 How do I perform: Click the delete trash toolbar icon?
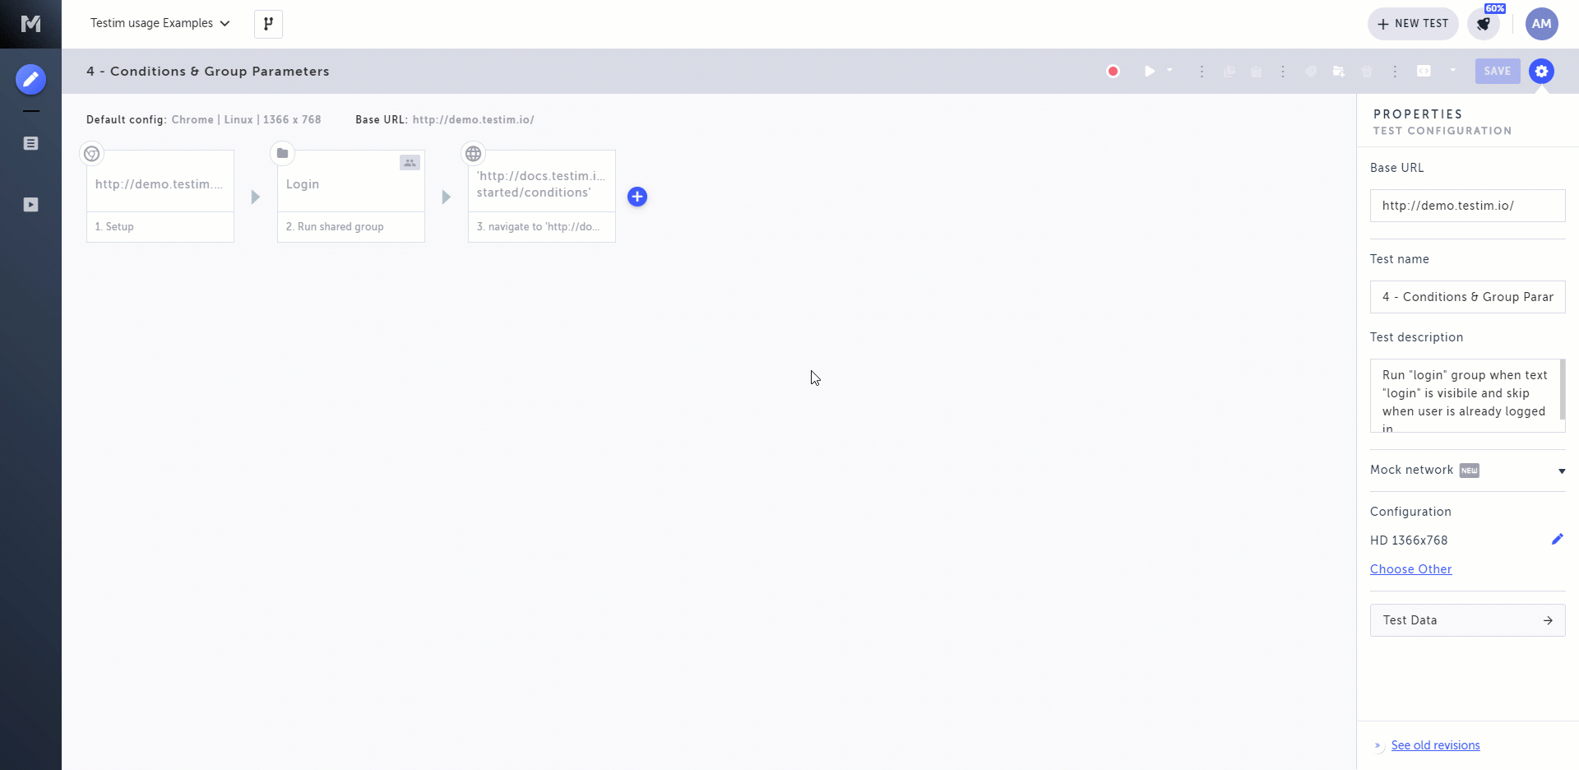pyautogui.click(x=1367, y=72)
